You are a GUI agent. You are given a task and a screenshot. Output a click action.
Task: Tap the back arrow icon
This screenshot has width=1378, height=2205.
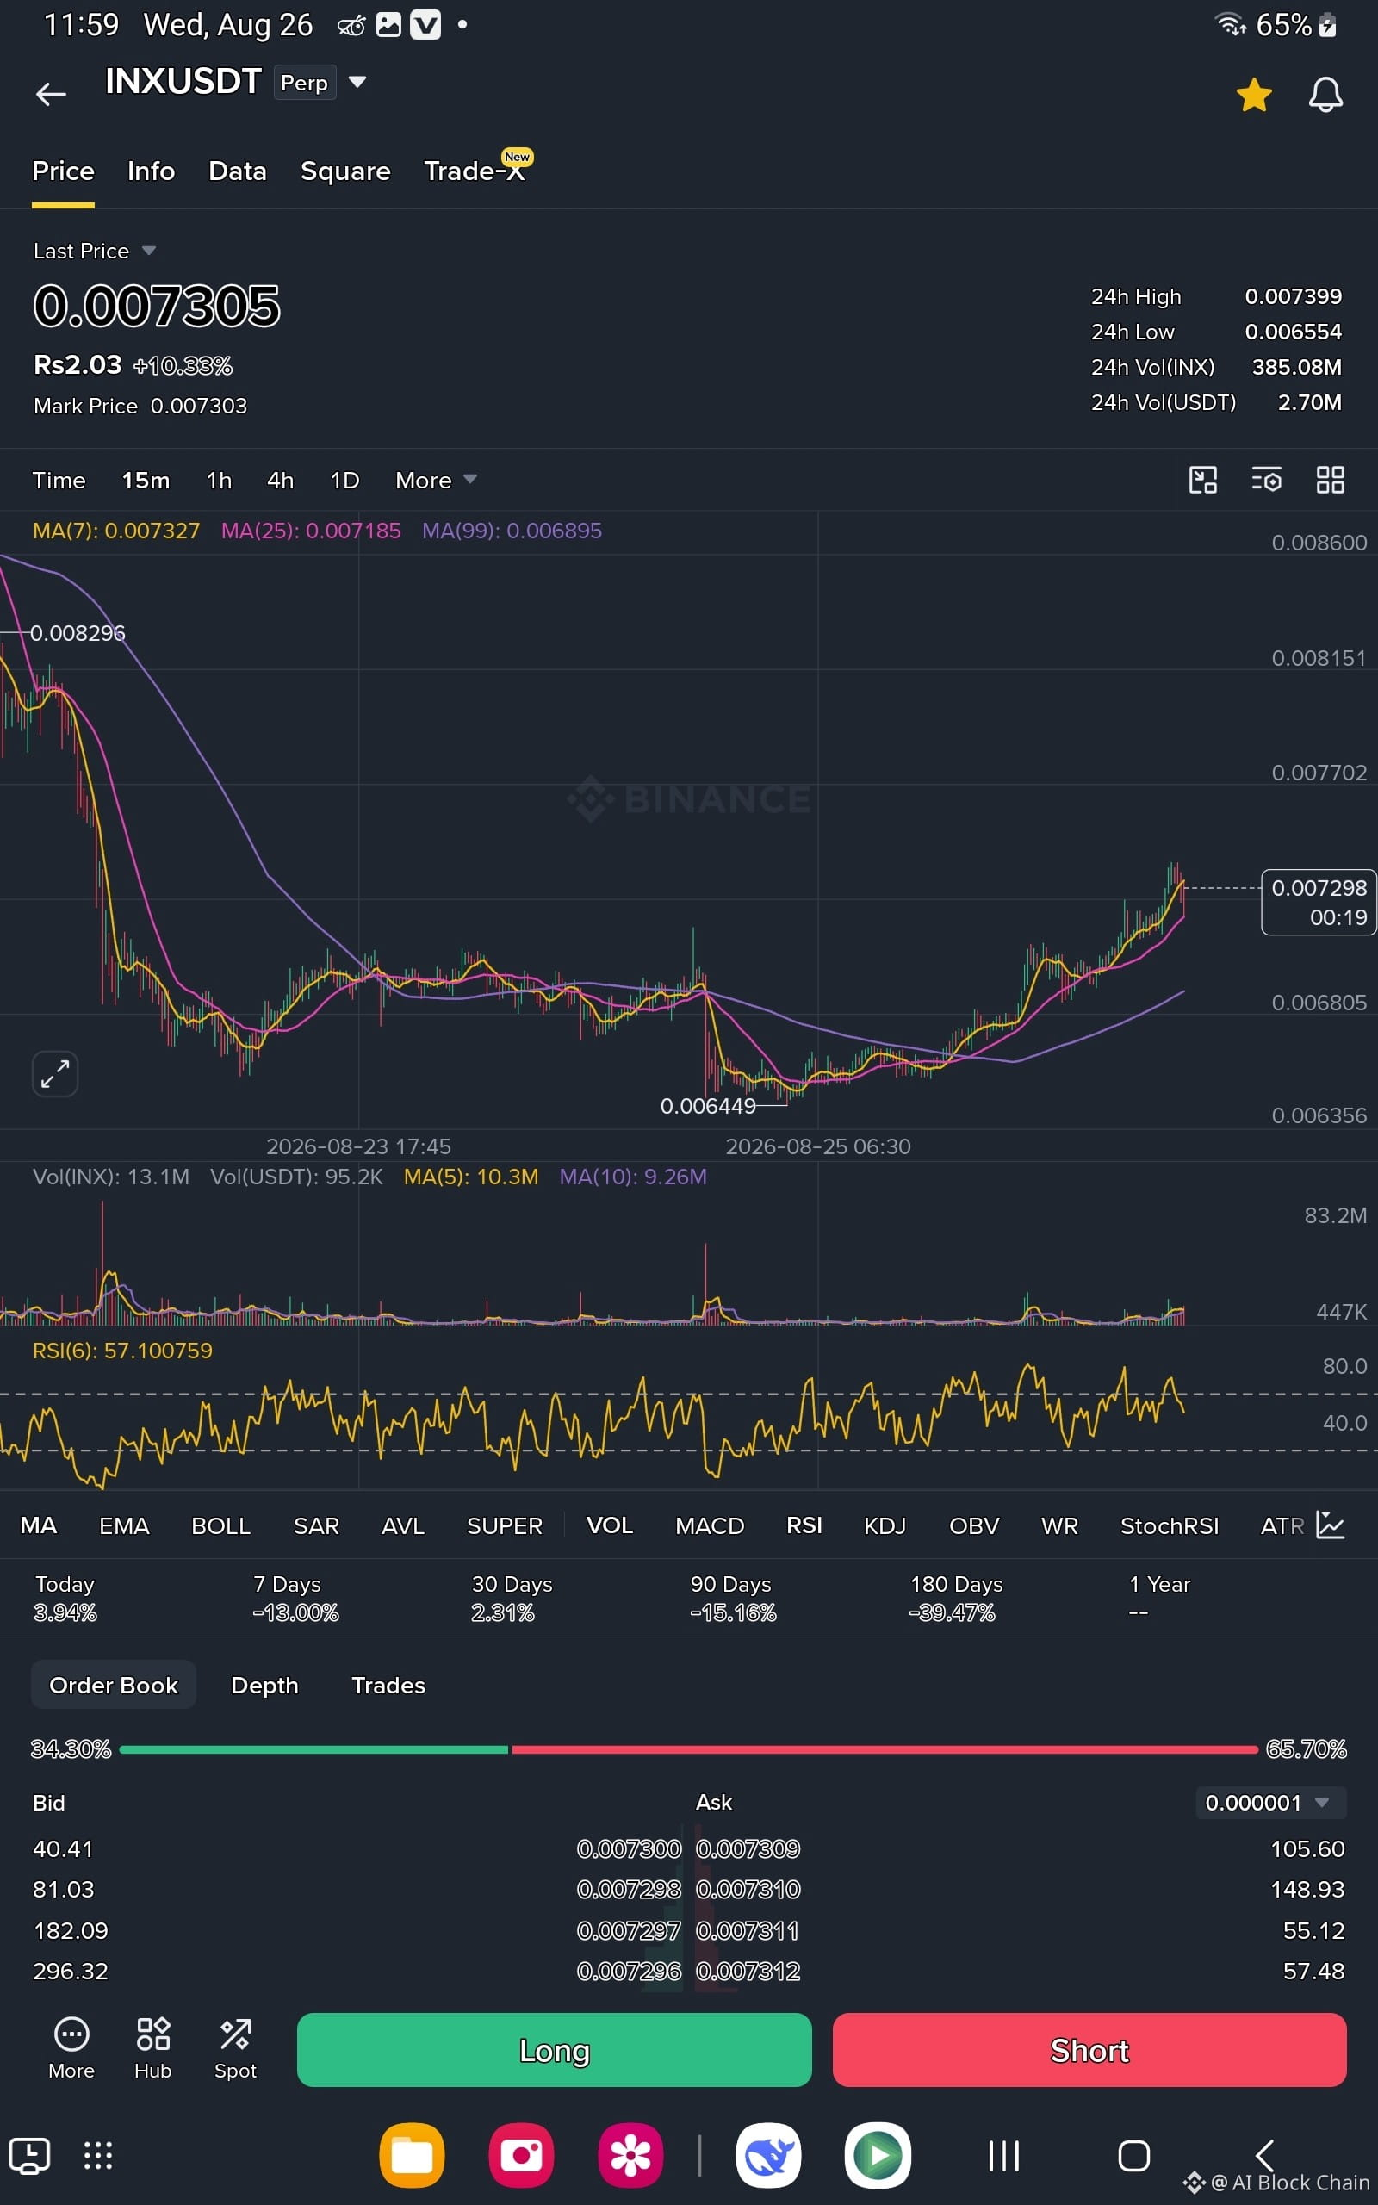[x=51, y=93]
